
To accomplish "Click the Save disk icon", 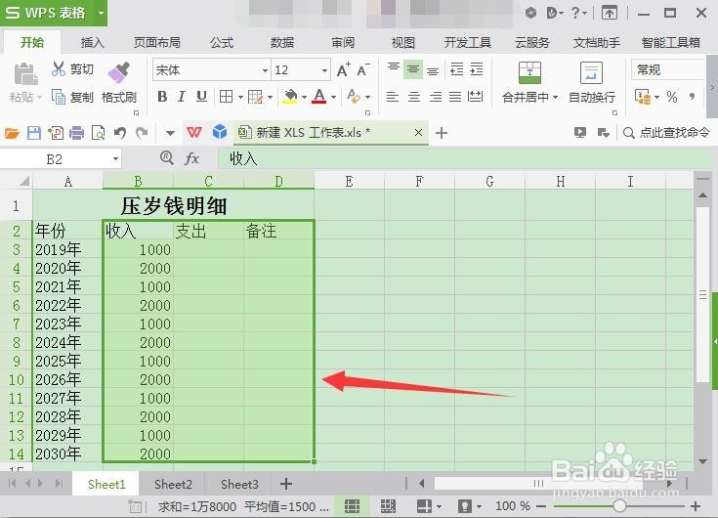I will [34, 133].
